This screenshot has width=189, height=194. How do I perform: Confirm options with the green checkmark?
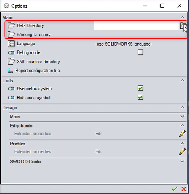175,189
